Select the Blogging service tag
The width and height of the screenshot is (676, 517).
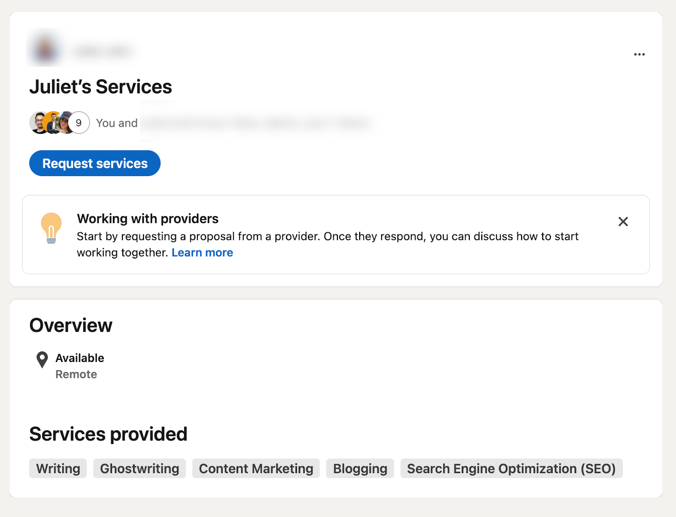(x=360, y=468)
